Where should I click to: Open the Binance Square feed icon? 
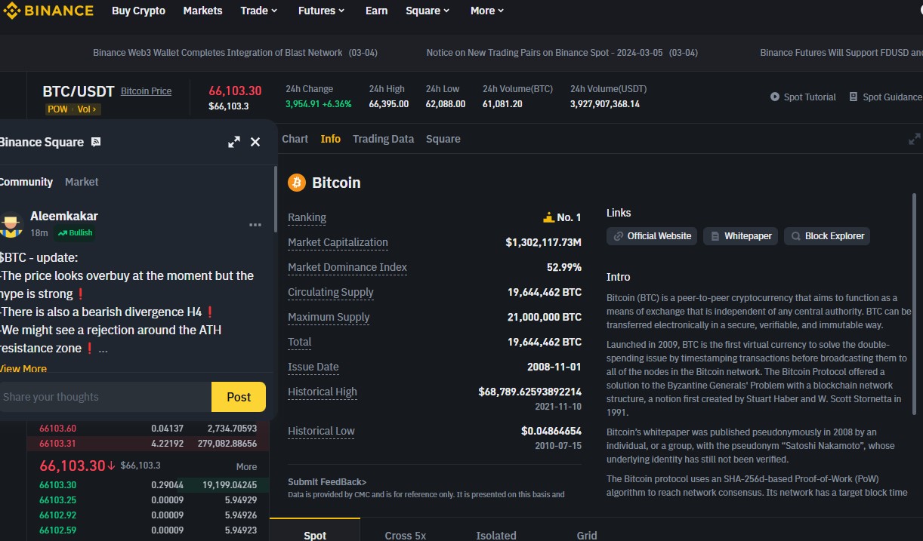96,142
